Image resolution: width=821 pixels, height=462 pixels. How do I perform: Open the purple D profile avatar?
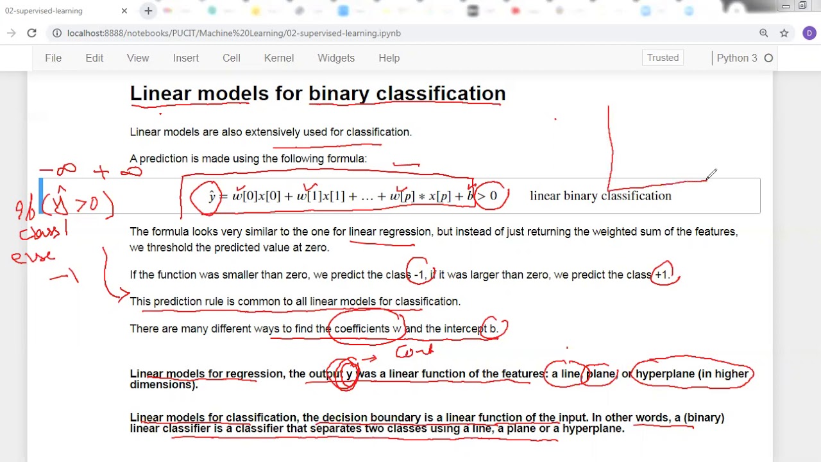(x=809, y=33)
